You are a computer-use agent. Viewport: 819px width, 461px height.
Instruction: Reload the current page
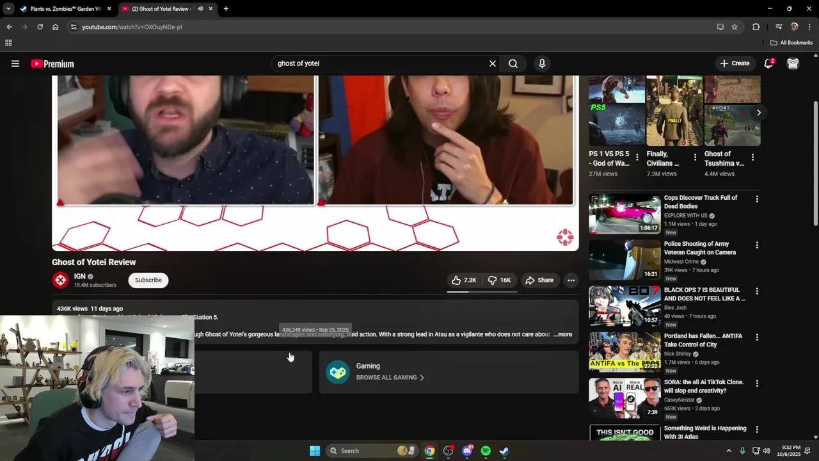[x=40, y=27]
